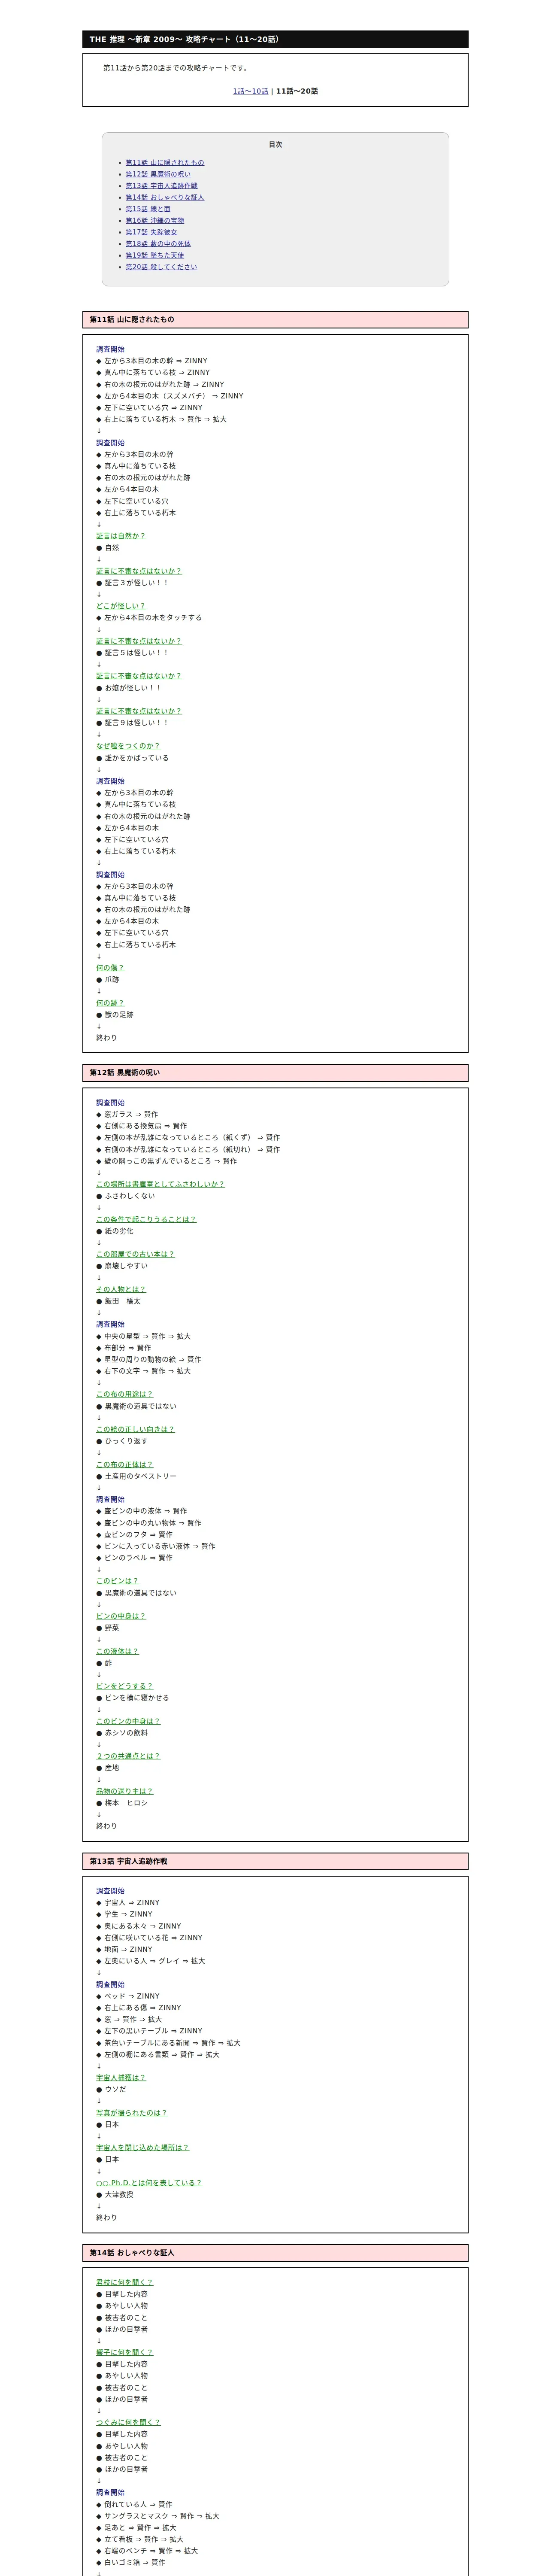Open the 1話～10話 chart page link
The height and width of the screenshot is (2576, 551).
pos(250,91)
